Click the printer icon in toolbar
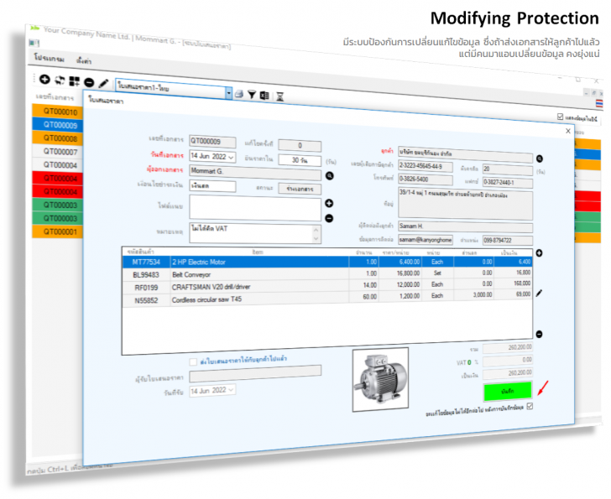The width and height of the screenshot is (611, 499). coord(239,94)
